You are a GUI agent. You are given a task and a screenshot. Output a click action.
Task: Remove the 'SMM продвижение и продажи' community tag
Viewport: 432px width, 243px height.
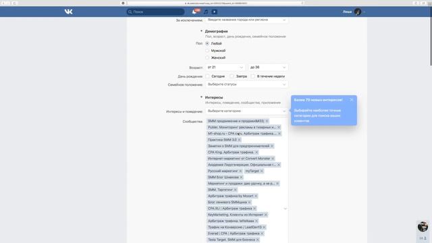click(x=267, y=121)
